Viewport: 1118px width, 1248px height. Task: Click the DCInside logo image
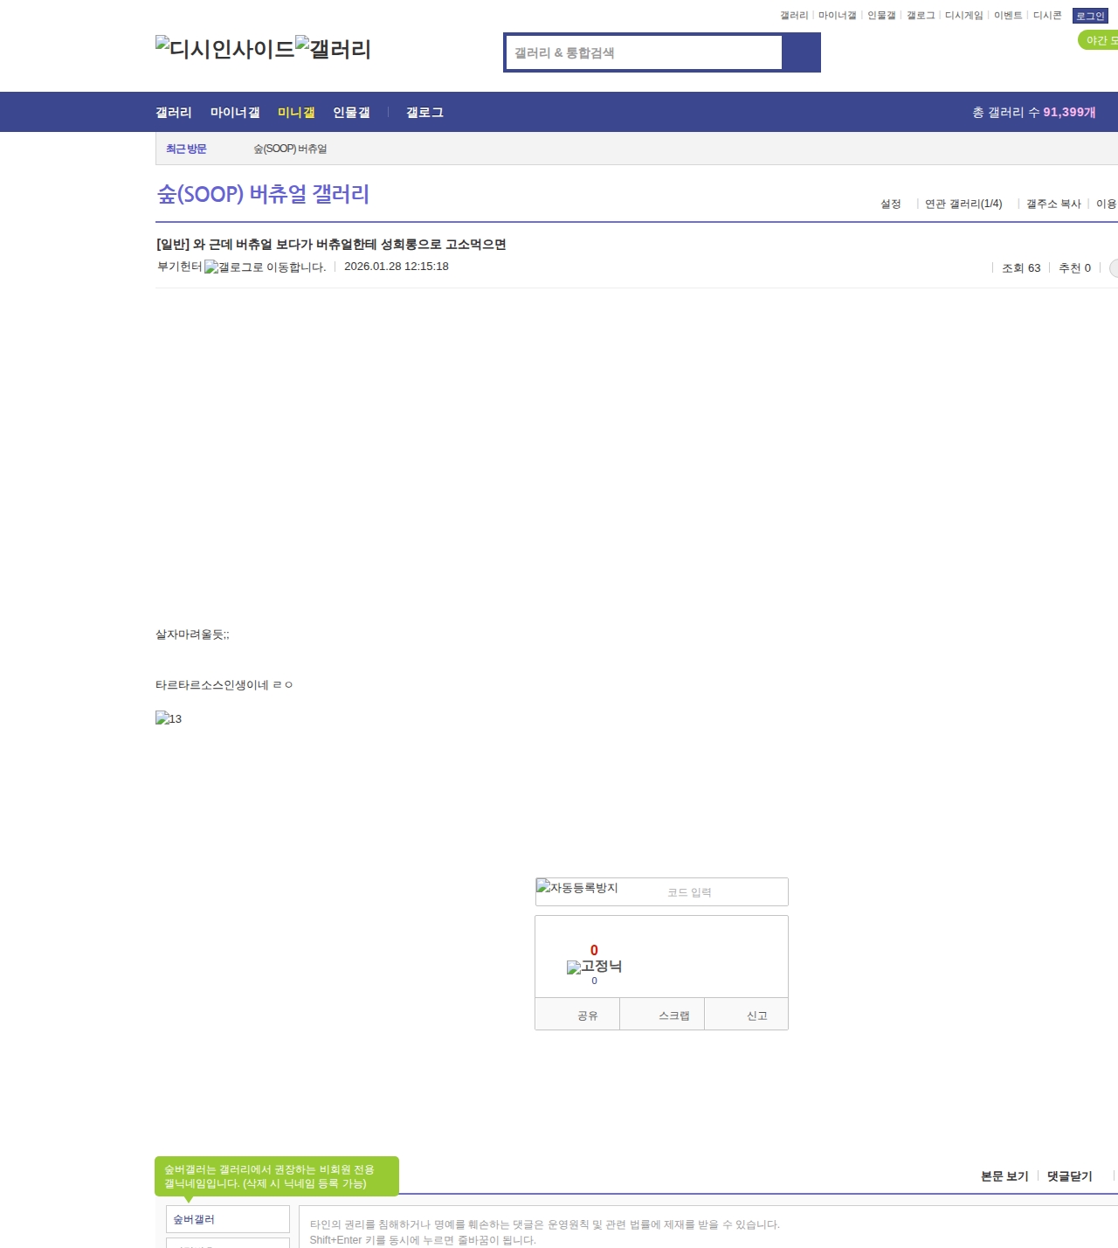click(225, 48)
